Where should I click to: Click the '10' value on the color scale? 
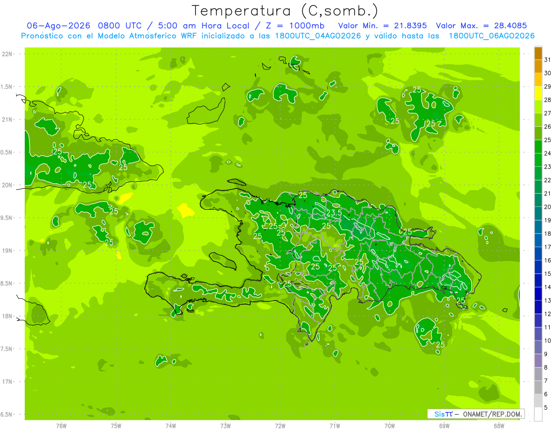click(547, 341)
